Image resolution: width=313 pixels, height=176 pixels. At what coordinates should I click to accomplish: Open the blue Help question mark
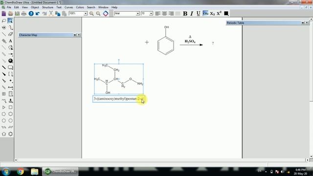(x=31, y=13)
